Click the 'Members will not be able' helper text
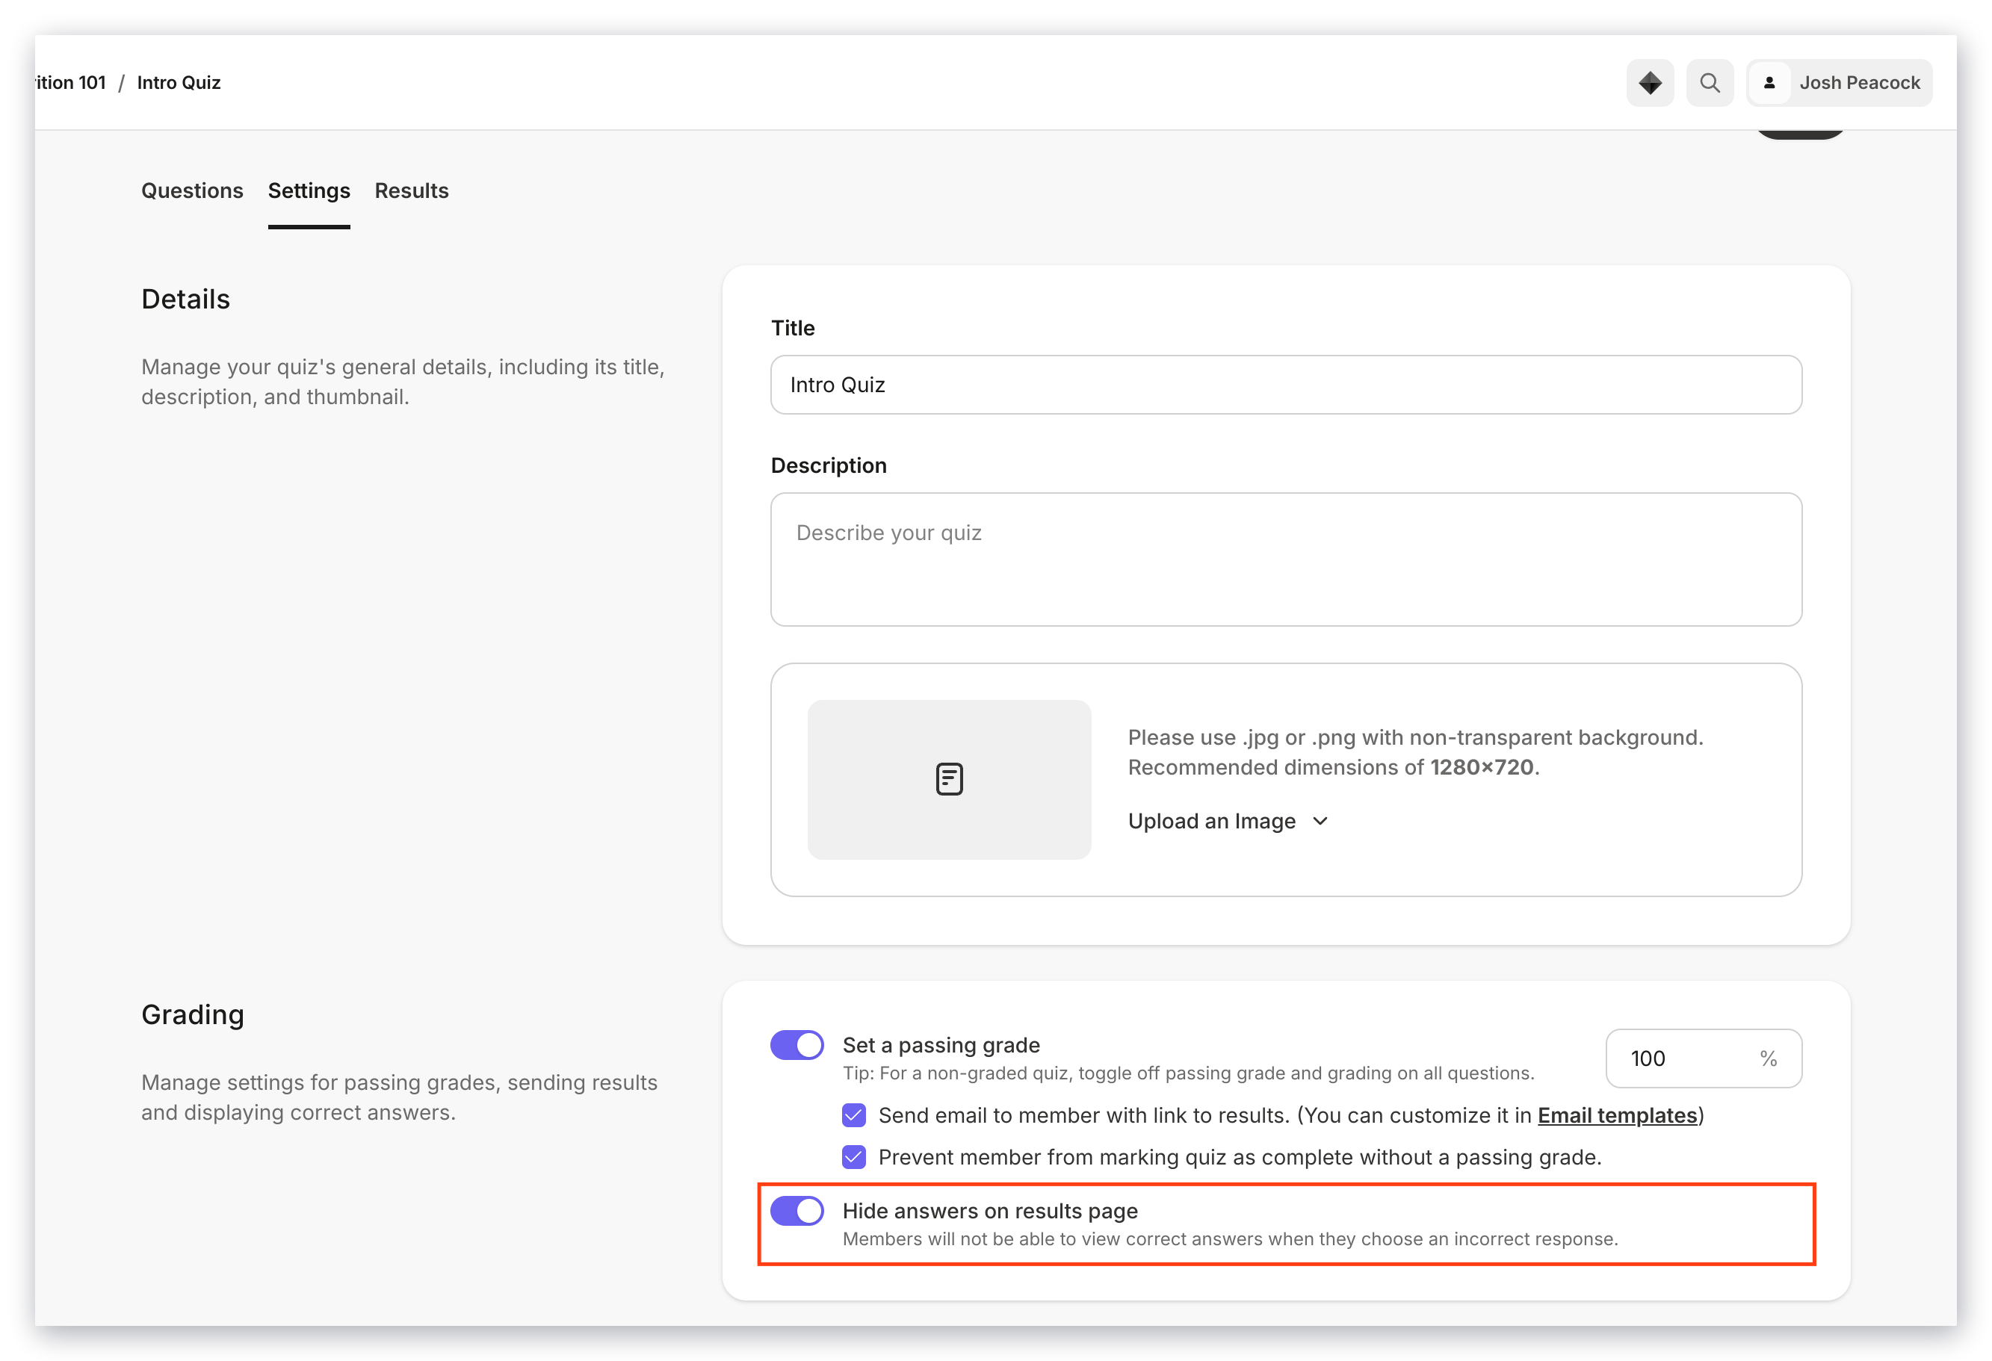The width and height of the screenshot is (1992, 1361). click(1230, 1238)
